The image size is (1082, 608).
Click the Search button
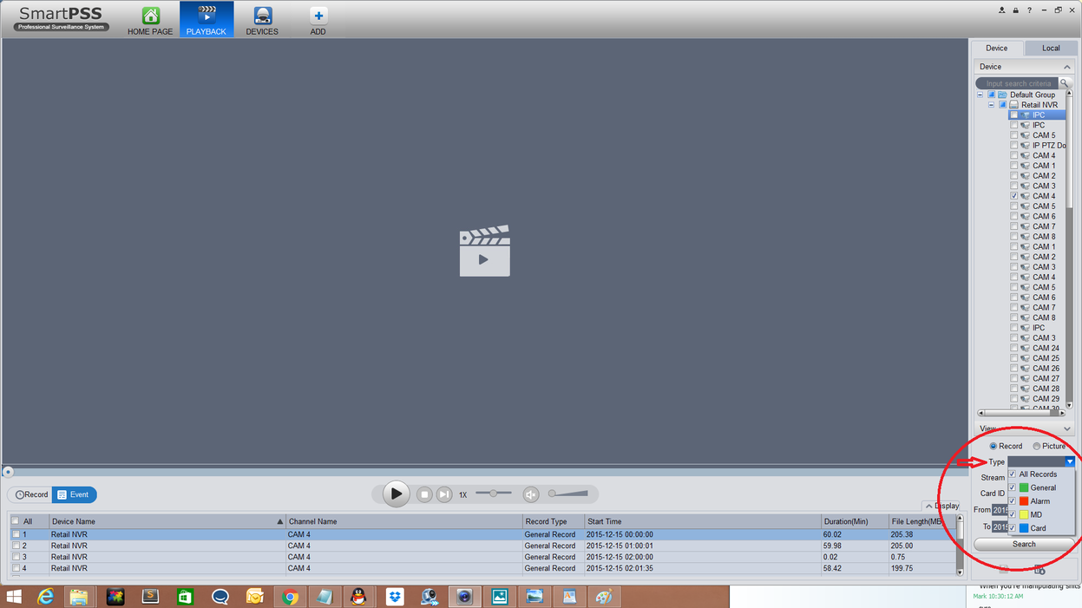(x=1023, y=544)
